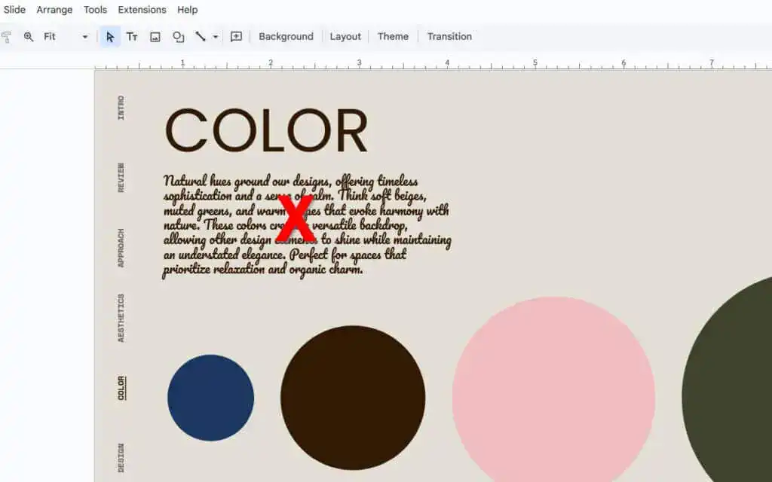Click the Insert image icon
This screenshot has height=482, width=772.
coord(155,37)
